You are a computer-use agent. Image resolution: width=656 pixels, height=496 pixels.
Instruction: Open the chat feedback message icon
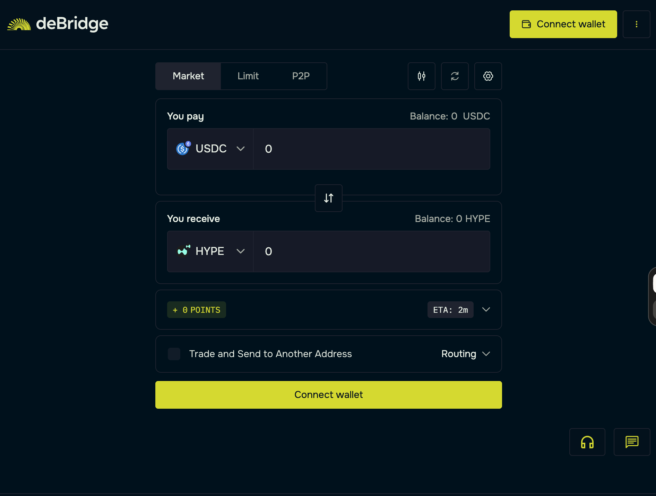(x=632, y=442)
